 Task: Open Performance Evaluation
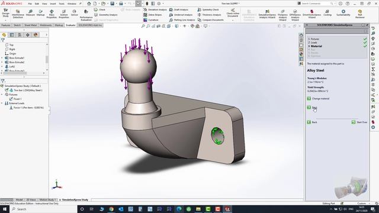pyautogui.click(x=86, y=15)
